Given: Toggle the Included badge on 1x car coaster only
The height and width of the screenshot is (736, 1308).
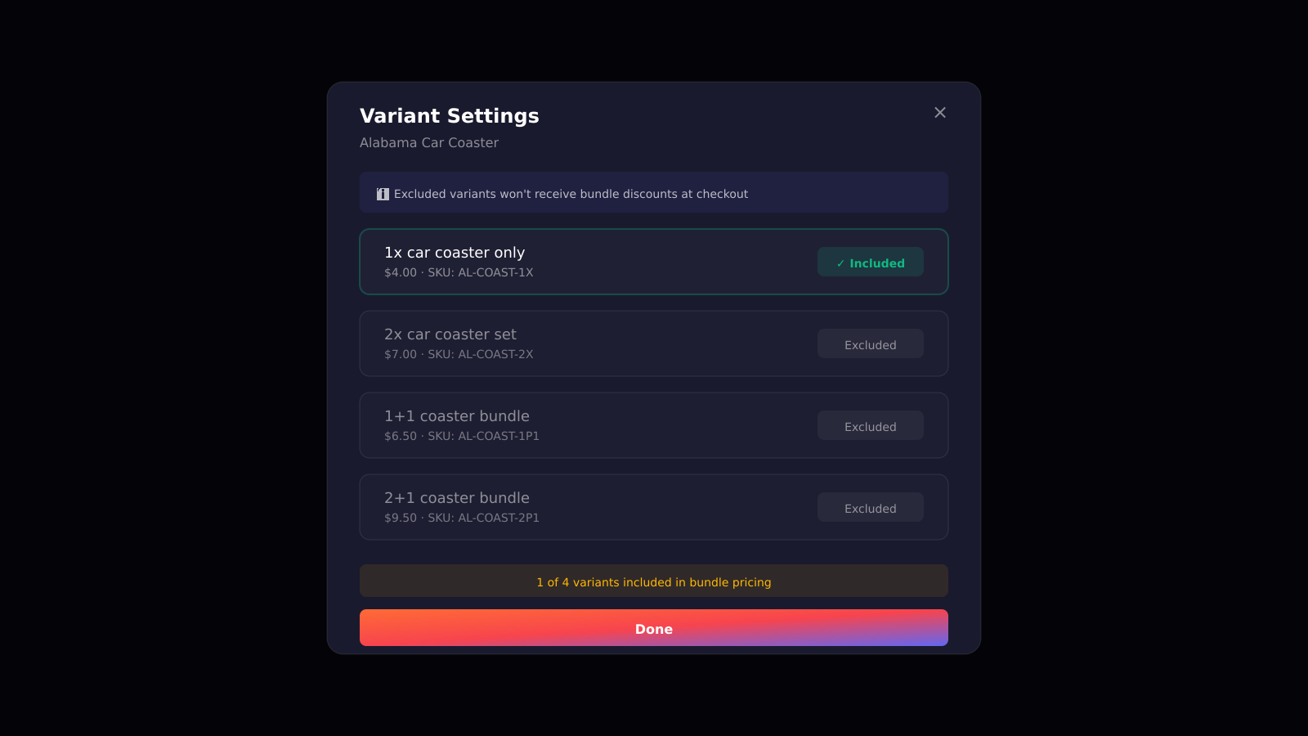Looking at the screenshot, I should [870, 262].
